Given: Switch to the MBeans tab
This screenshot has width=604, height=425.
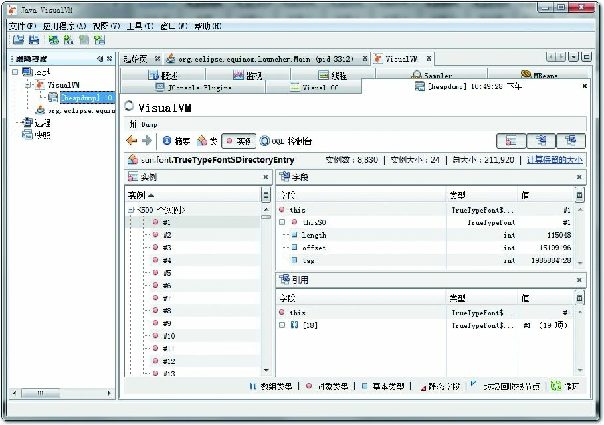Looking at the screenshot, I should coord(538,75).
